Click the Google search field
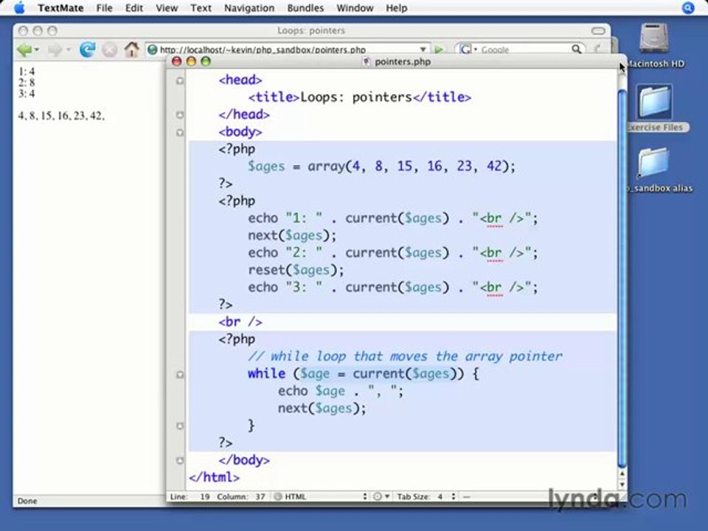Screen dimensions: 708x531 click(x=524, y=49)
